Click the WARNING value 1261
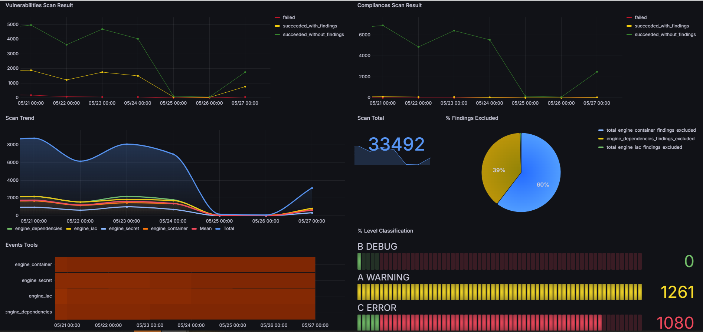Image resolution: width=703 pixels, height=332 pixels. (x=677, y=292)
